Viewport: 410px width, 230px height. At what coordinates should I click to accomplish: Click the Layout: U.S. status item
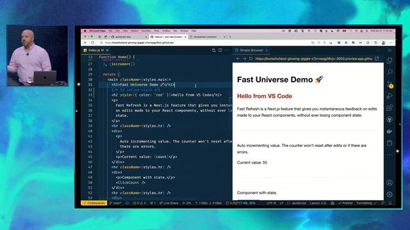[x=318, y=203]
